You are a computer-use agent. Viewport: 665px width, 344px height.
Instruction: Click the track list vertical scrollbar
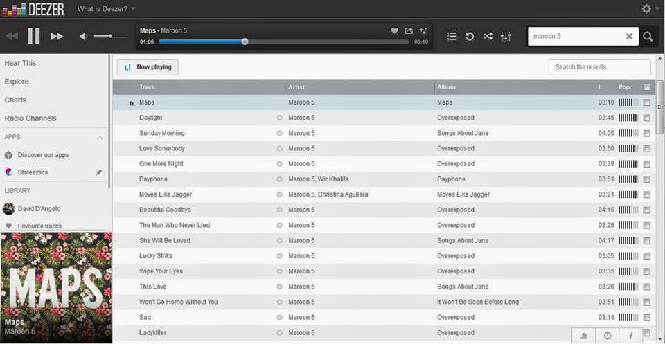point(659,107)
